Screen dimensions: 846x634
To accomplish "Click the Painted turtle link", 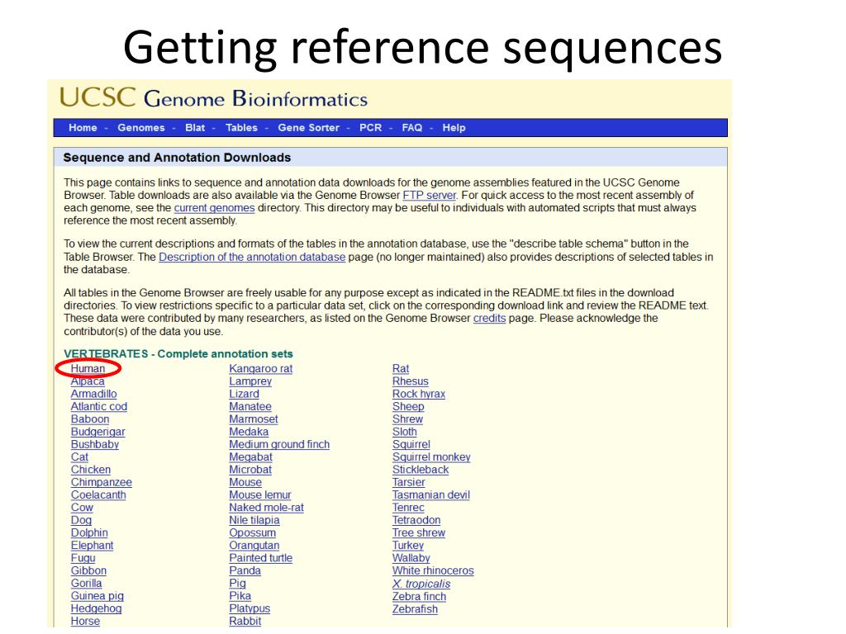I will pos(260,559).
